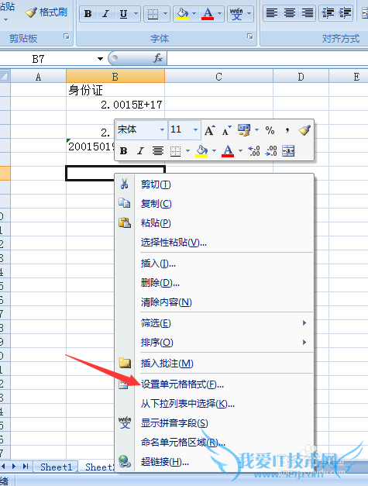Choose 插入批注(M) to add comment
Viewport: 368px width, 486px height.
pos(215,364)
